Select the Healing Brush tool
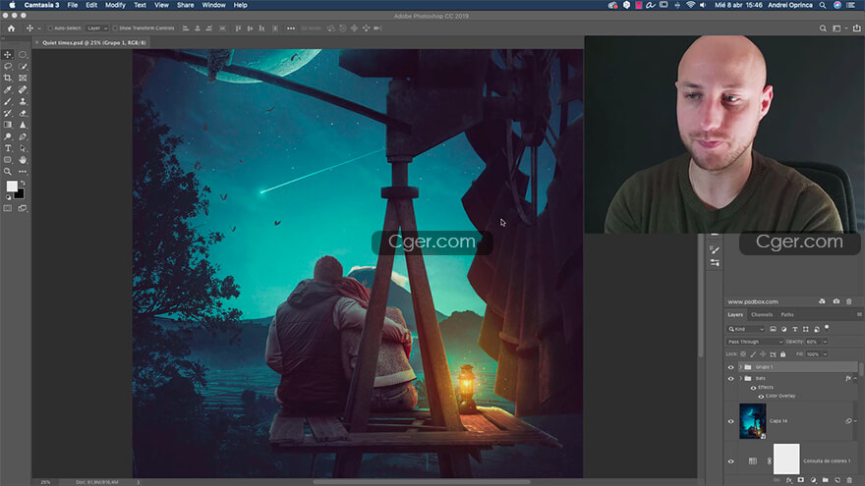 coord(23,89)
